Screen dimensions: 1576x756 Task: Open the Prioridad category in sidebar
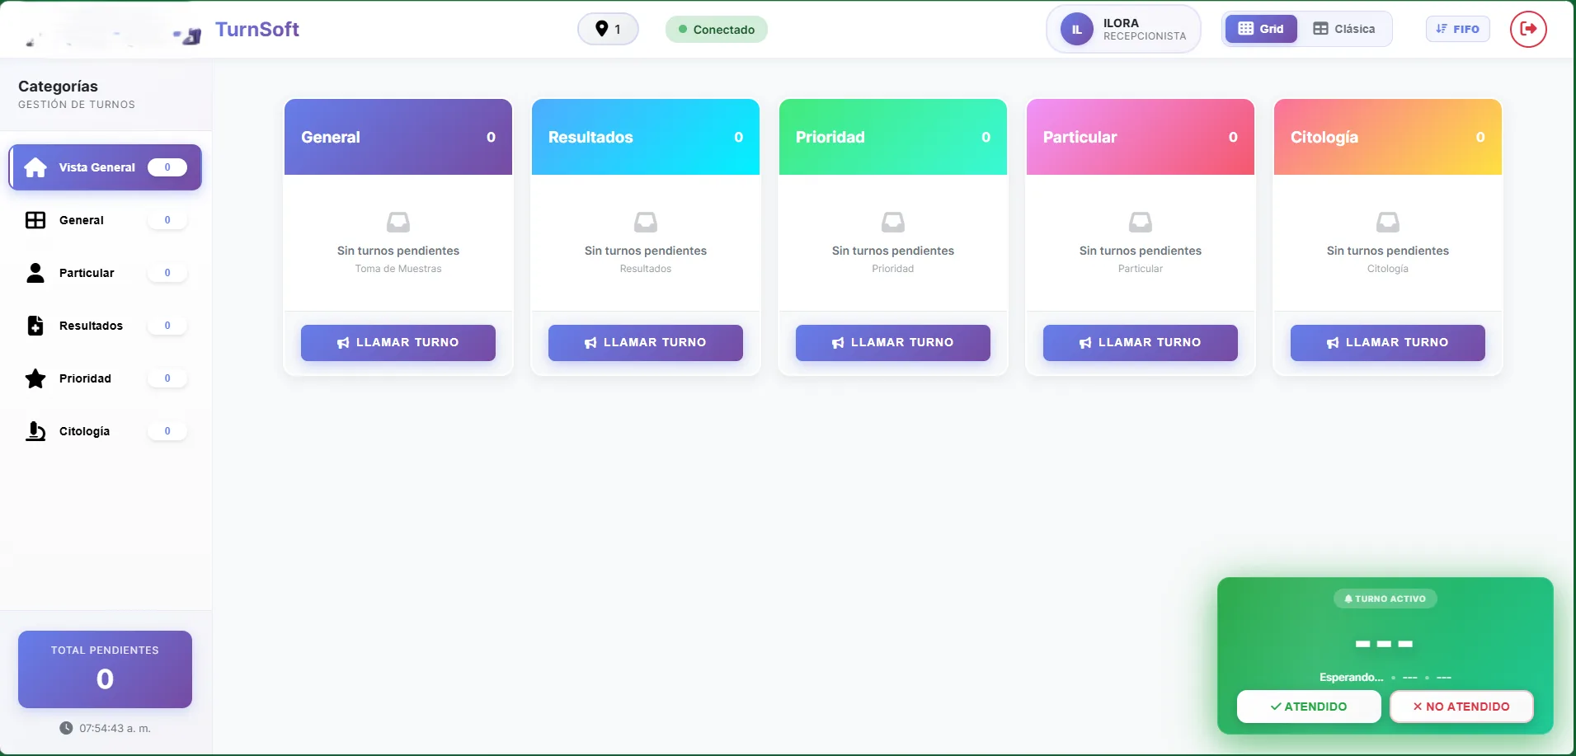(106, 378)
